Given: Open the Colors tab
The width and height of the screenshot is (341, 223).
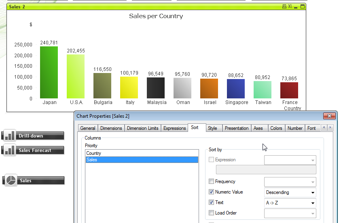Looking at the screenshot, I should 276,128.
